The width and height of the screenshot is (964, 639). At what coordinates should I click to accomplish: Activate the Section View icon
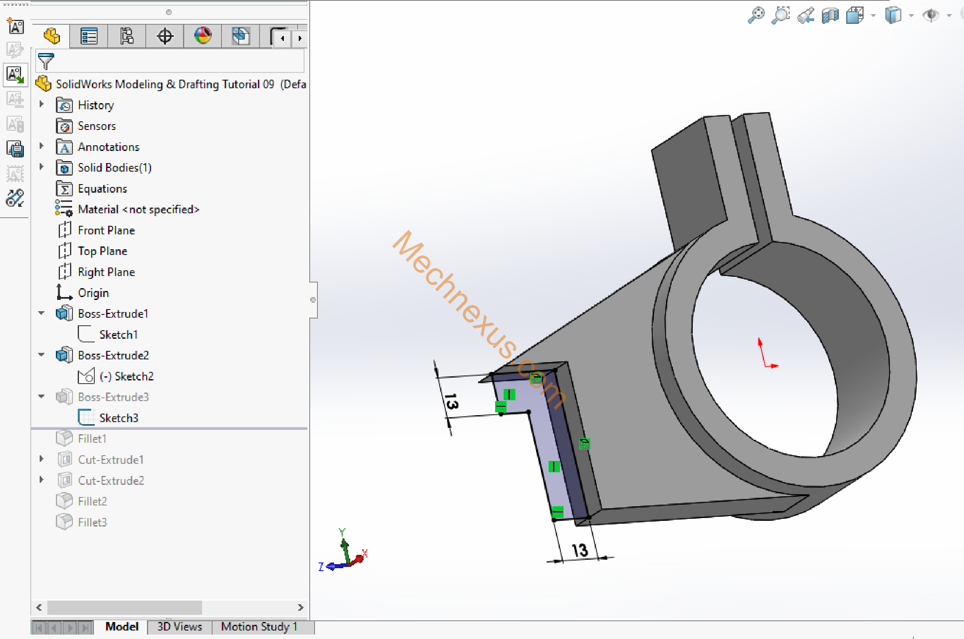(x=830, y=15)
